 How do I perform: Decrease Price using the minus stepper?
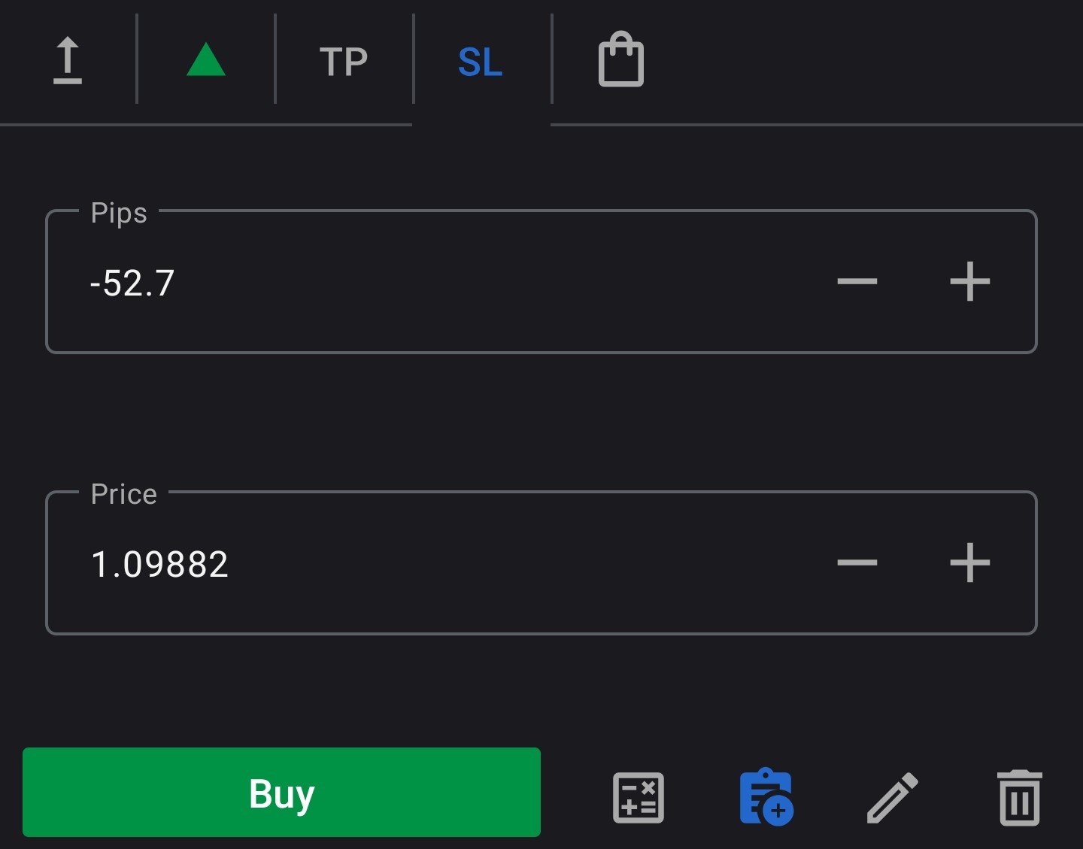tap(857, 562)
